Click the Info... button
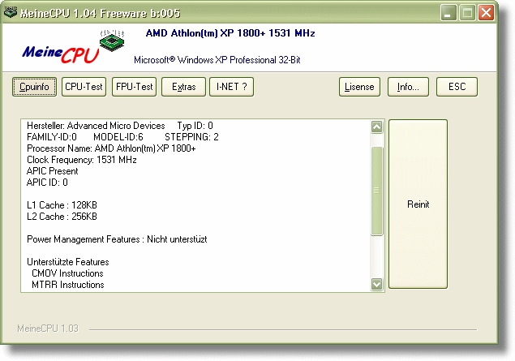The width and height of the screenshot is (515, 361). (408, 87)
